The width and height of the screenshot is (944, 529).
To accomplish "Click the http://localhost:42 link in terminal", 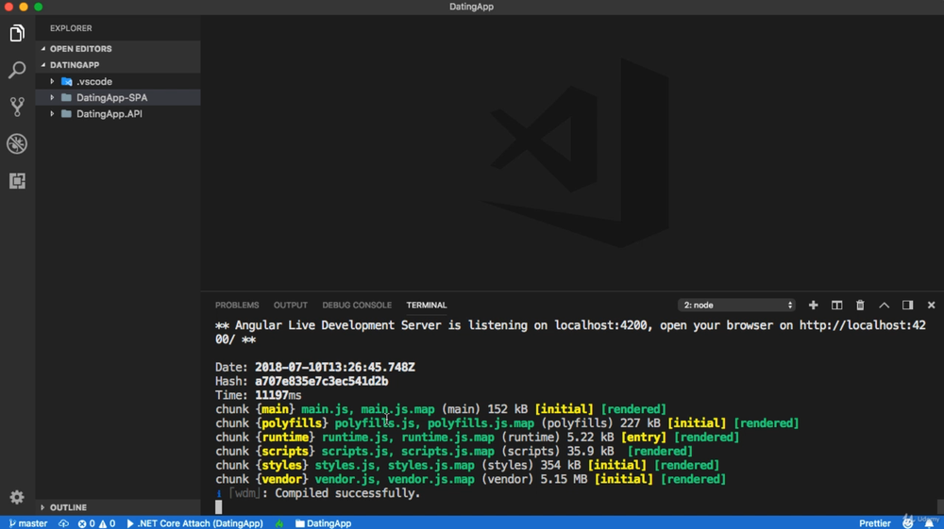I will pos(862,325).
